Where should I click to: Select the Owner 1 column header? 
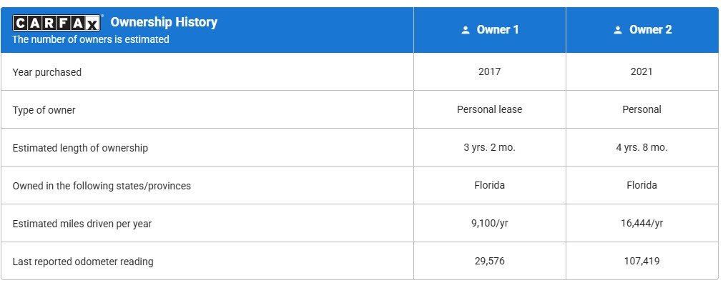(498, 30)
